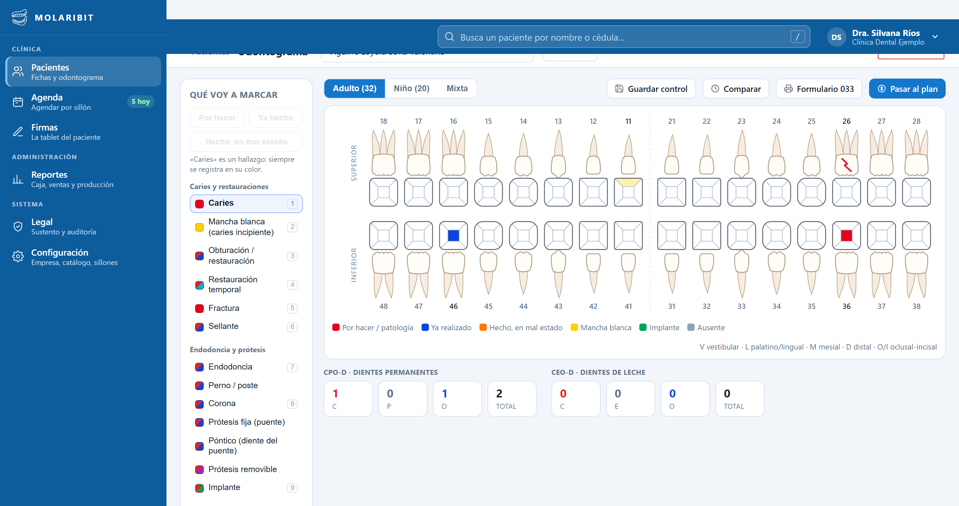The height and width of the screenshot is (506, 959).
Task: Open Agenda in the sidebar
Action: (83, 102)
